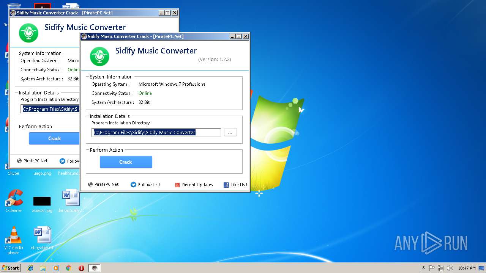Click the Sidify Crack taskbar button
Viewport: 486px width, 273px height.
pos(94,268)
